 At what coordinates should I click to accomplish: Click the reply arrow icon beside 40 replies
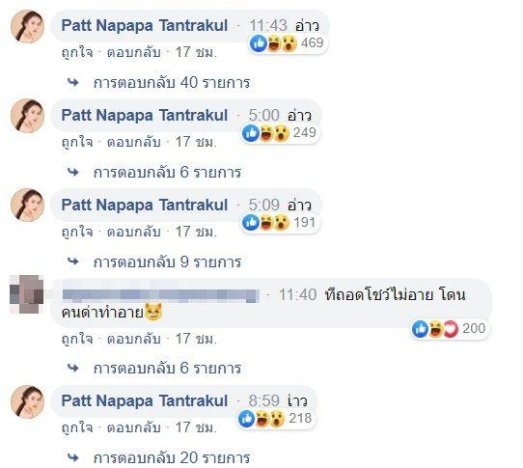pyautogui.click(x=73, y=82)
